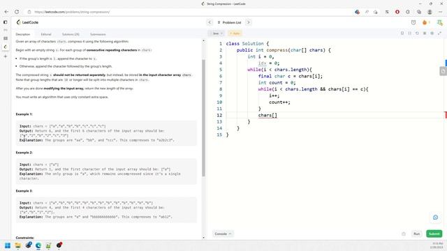Click the address bar URL field
The height and width of the screenshot is (251, 447).
188,12
